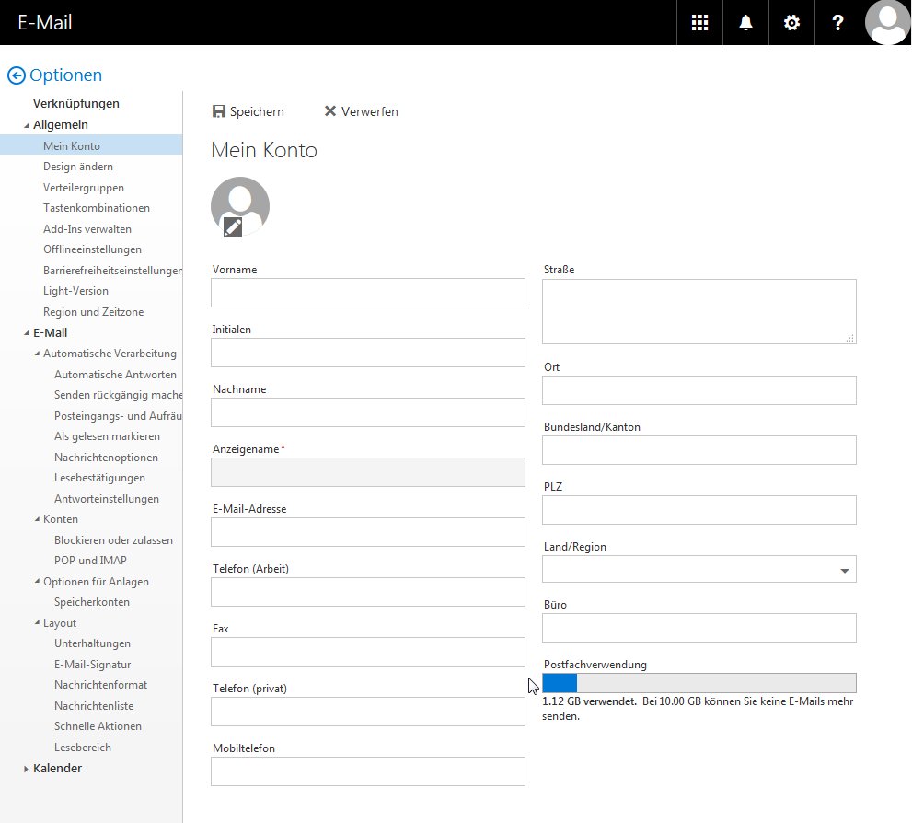Screen dimensions: 912x823
Task: Open the Land/Region dropdown
Action: pyautogui.click(x=699, y=570)
